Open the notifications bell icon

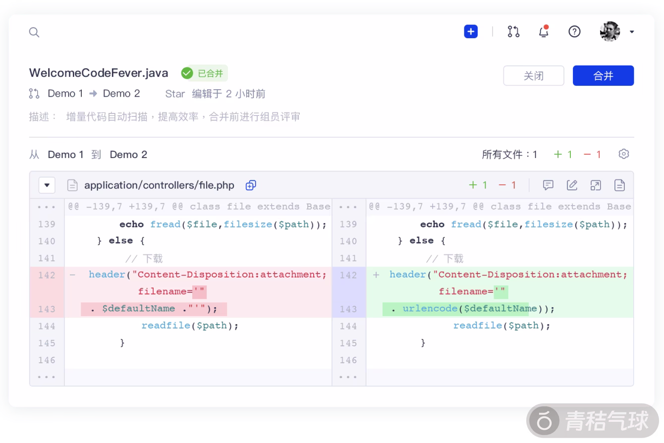[544, 31]
